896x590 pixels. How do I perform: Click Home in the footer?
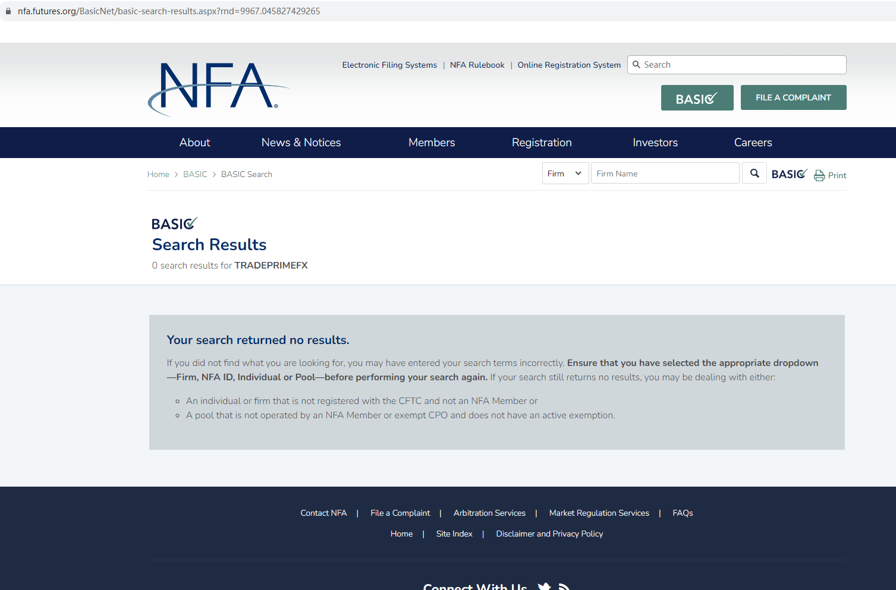click(x=401, y=534)
